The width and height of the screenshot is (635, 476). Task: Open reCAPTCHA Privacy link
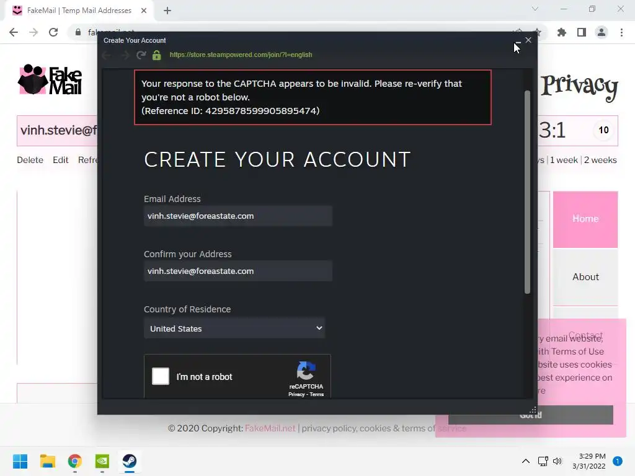click(296, 394)
